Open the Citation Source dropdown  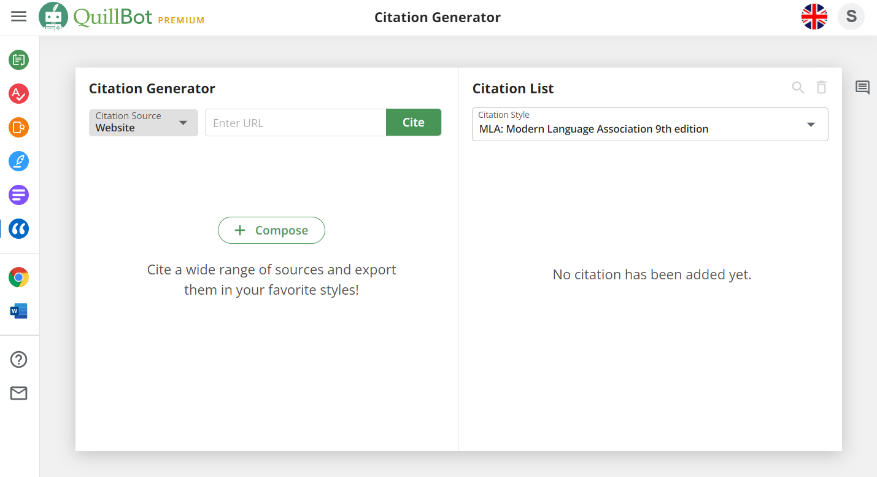(x=143, y=122)
